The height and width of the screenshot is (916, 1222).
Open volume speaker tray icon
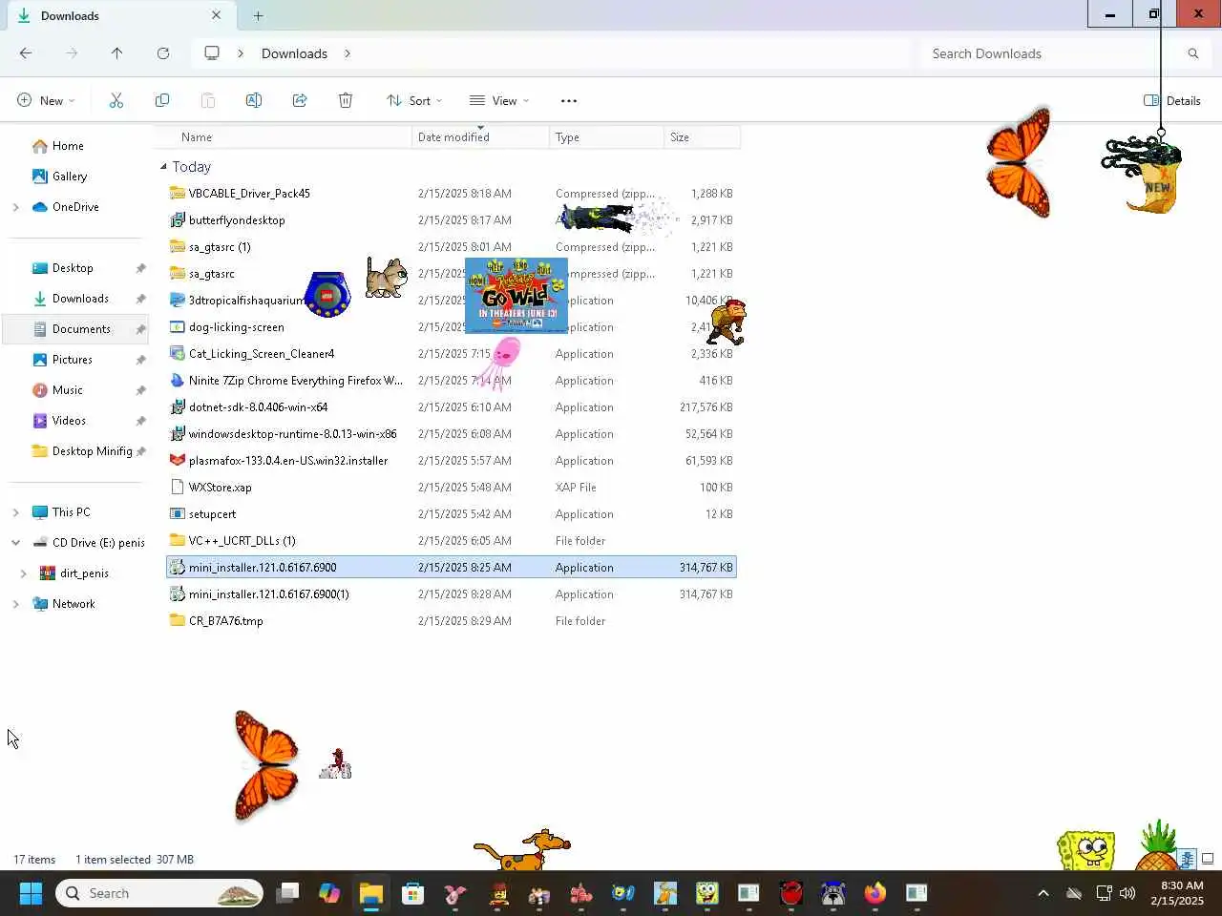tap(1127, 893)
